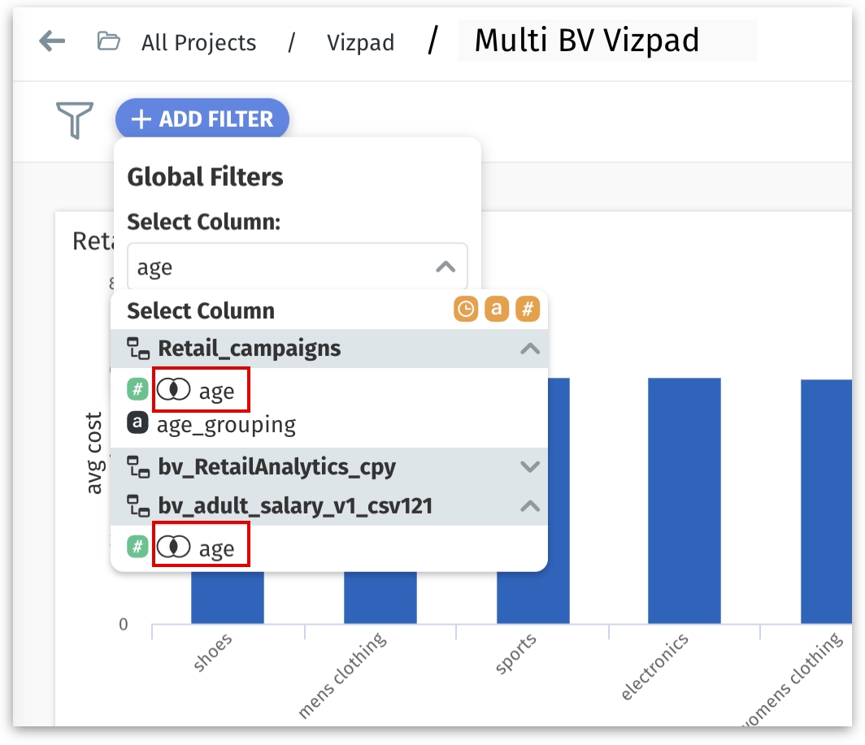This screenshot has width=865, height=745.
Task: Click the green # icon under Retail_campaigns
Action: (x=137, y=390)
